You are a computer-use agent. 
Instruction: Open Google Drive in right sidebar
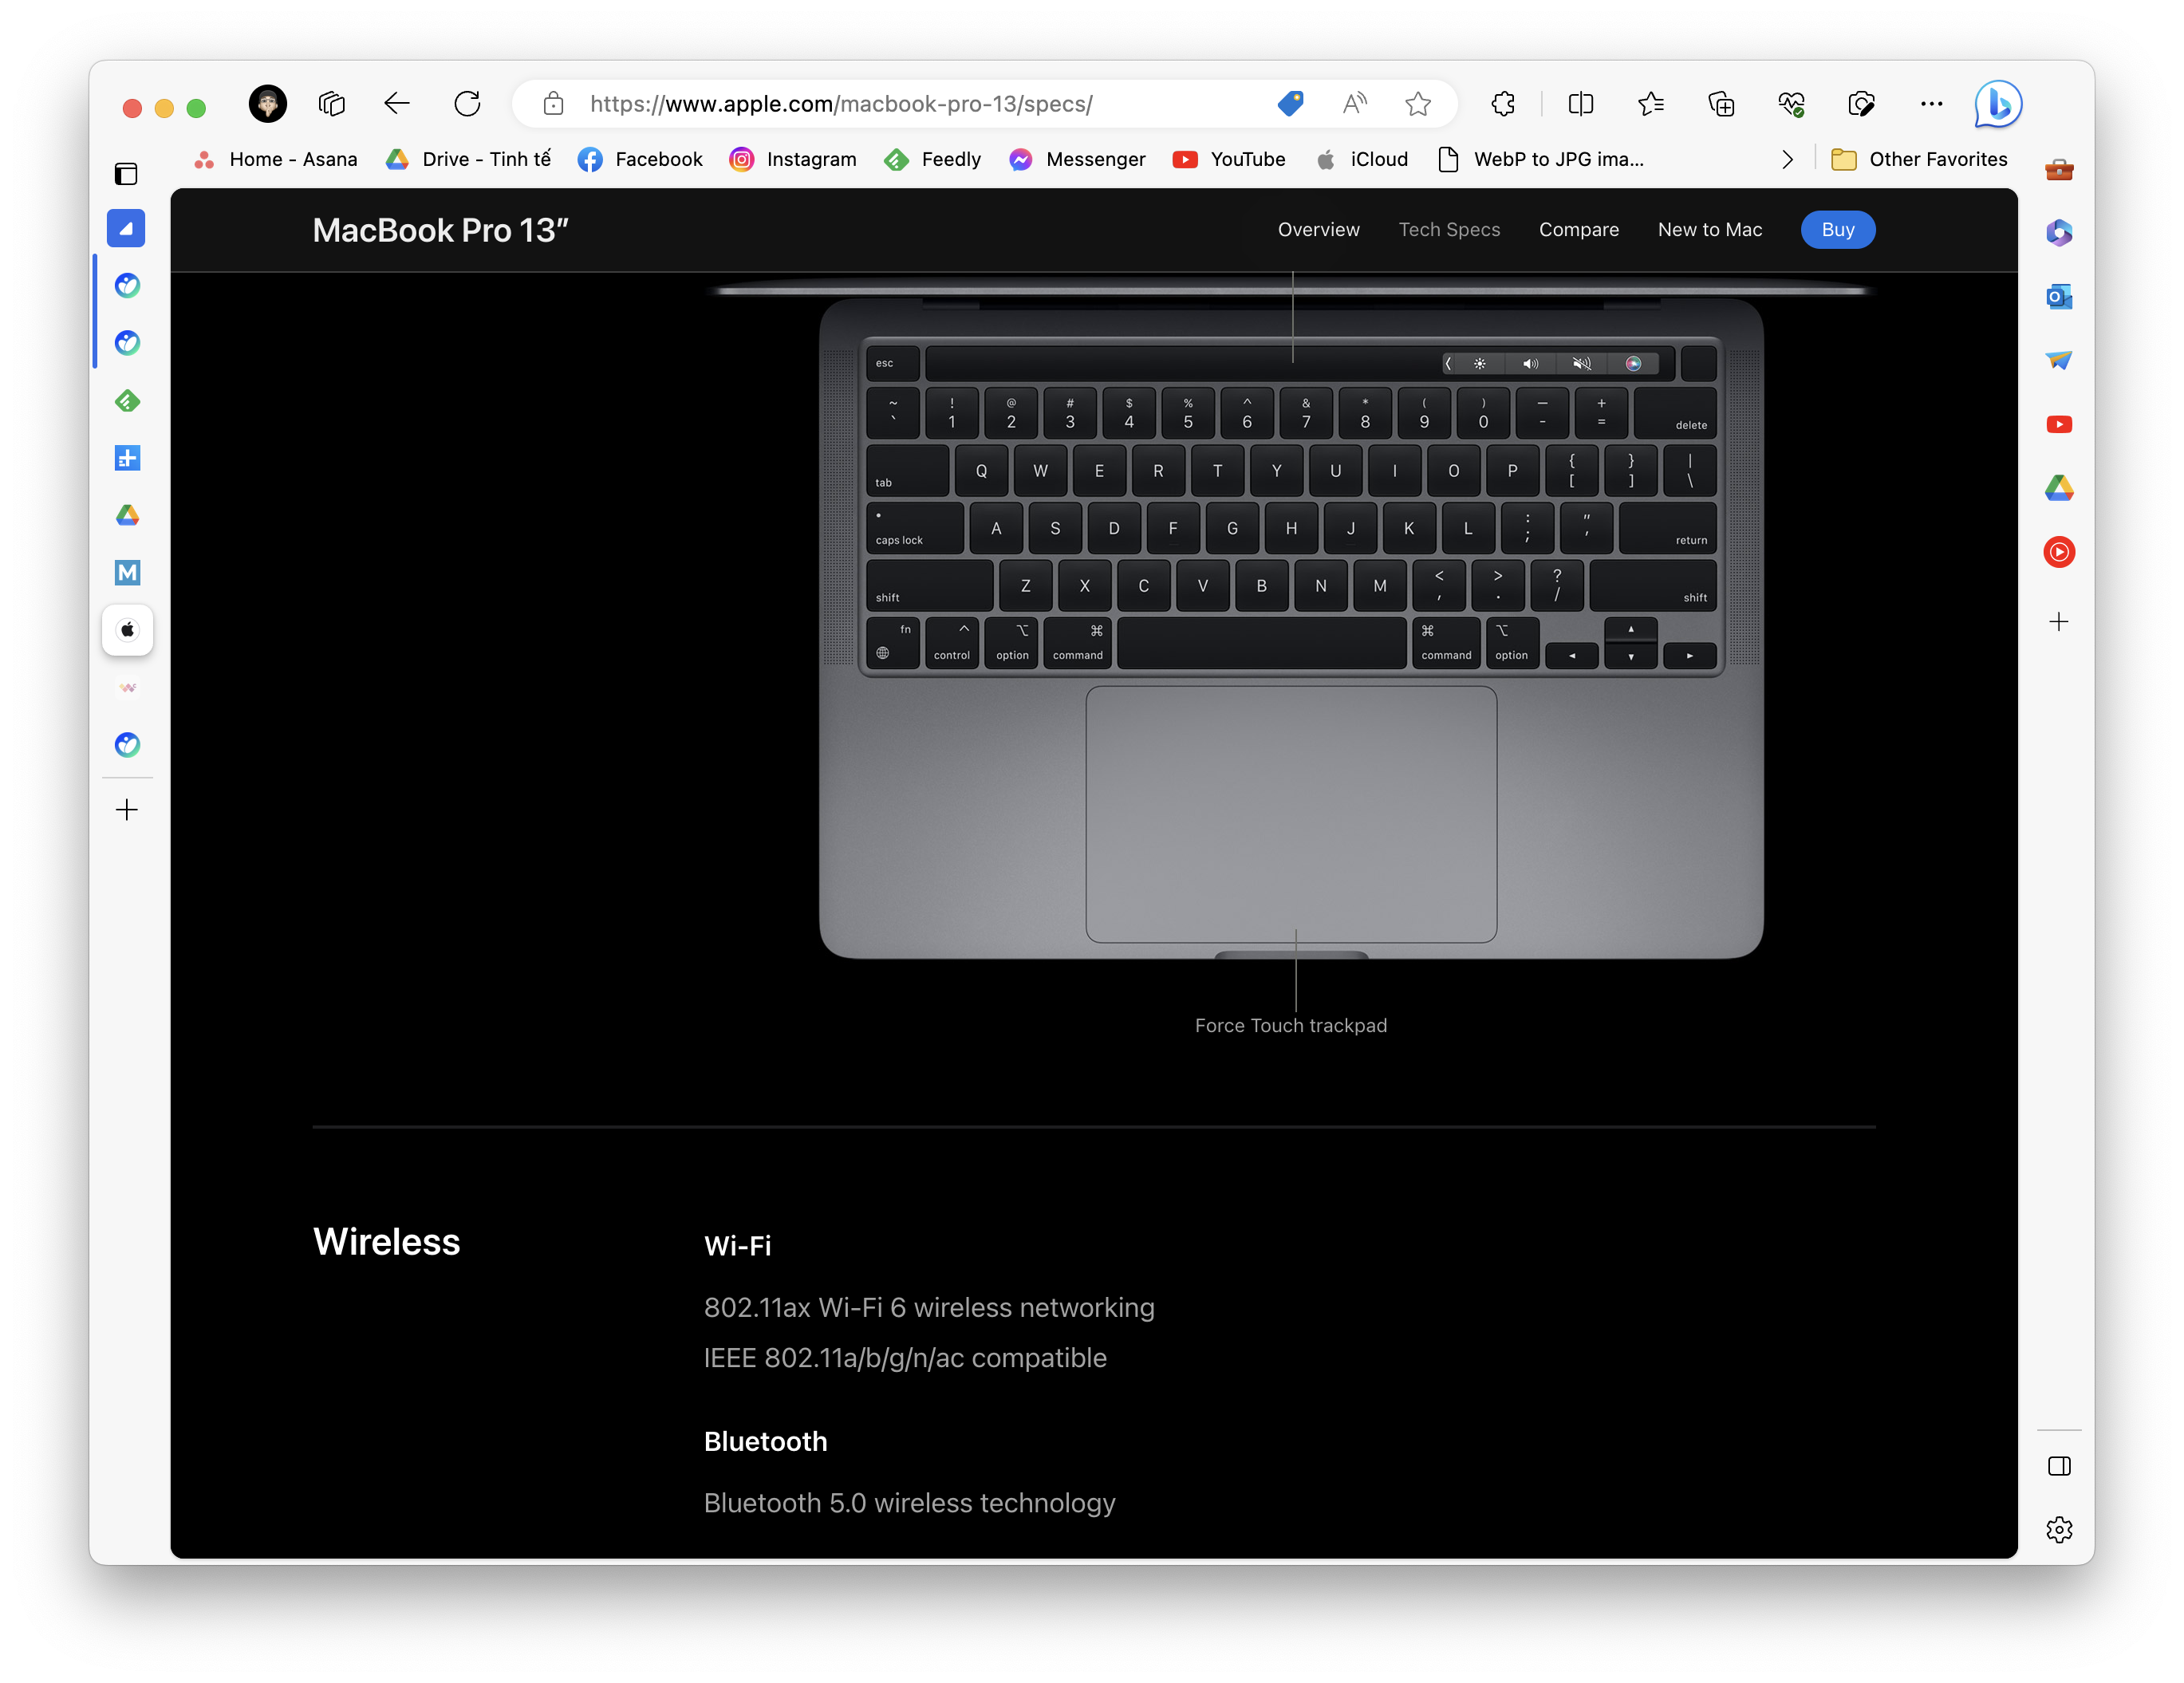coord(2058,488)
